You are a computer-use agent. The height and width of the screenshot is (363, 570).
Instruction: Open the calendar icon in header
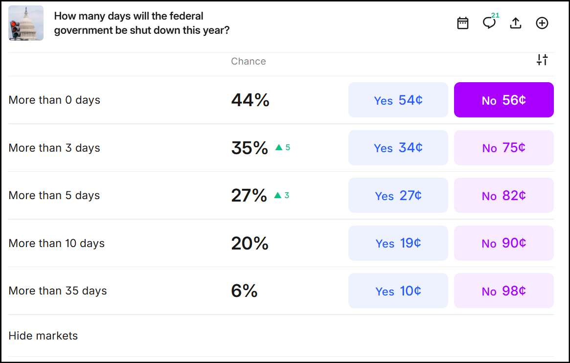click(463, 23)
